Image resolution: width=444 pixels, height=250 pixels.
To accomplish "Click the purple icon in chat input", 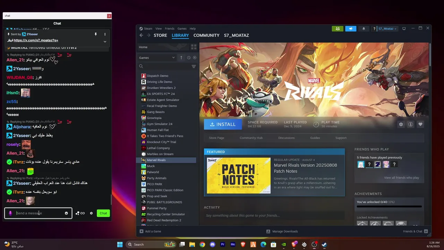I will pos(10,213).
